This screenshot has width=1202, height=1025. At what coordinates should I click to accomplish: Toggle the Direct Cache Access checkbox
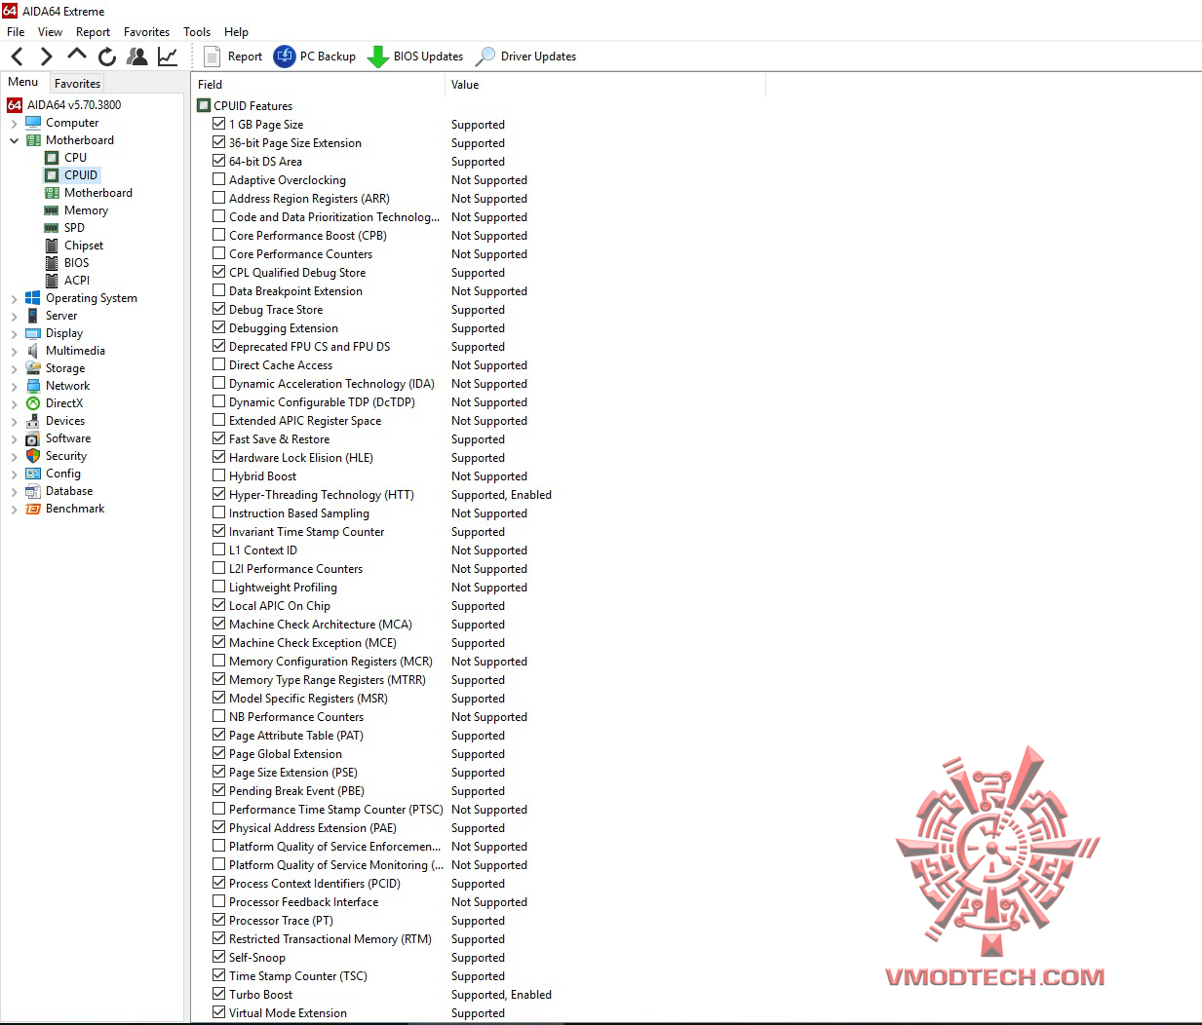(219, 364)
